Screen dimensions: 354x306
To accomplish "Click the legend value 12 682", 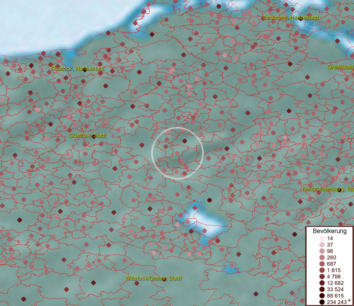I will (335, 283).
